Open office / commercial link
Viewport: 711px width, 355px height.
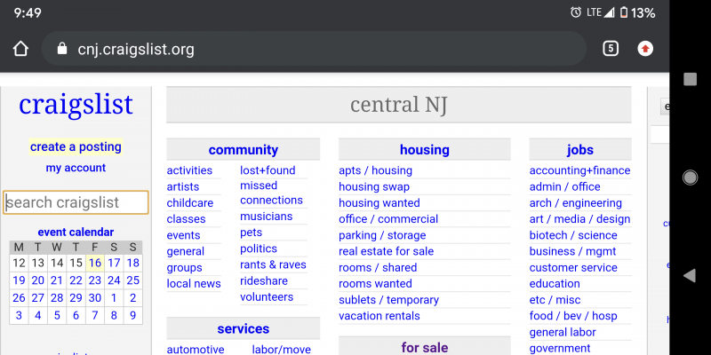click(x=388, y=218)
